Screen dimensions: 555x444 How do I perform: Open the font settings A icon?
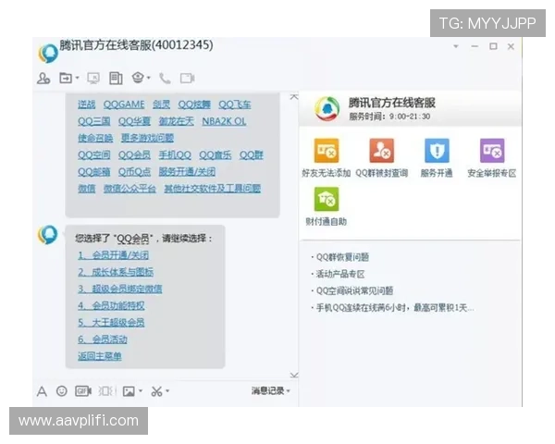pos(42,391)
